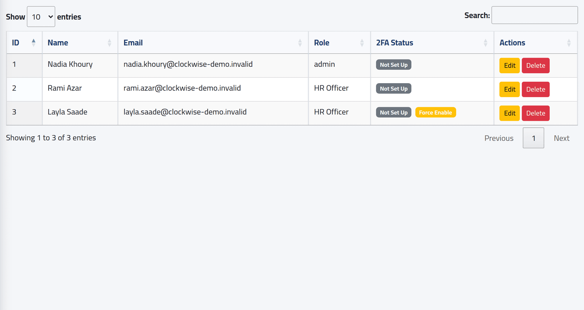Focus the Search input field
584x310 pixels.
click(534, 15)
